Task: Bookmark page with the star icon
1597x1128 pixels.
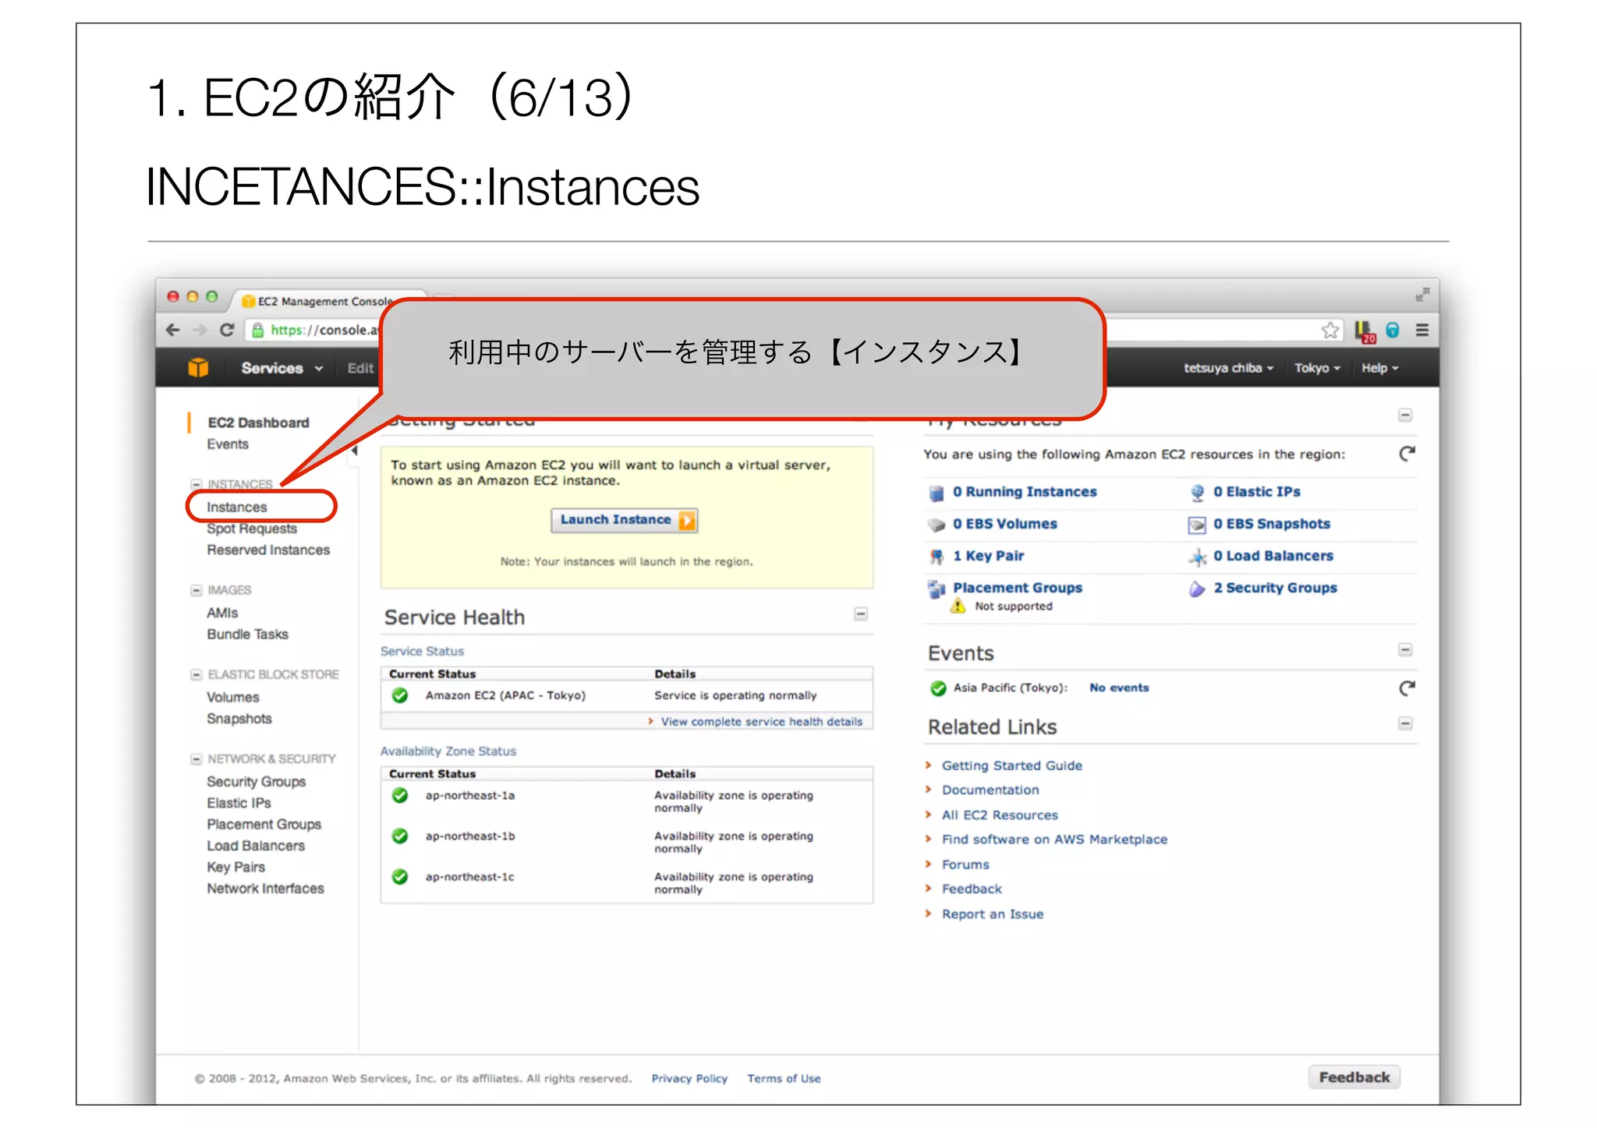Action: pyautogui.click(x=1330, y=330)
